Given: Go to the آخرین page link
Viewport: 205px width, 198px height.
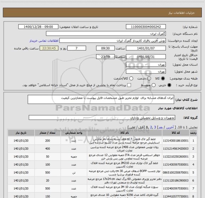Looking at the screenshot, I should click(x=170, y=127).
